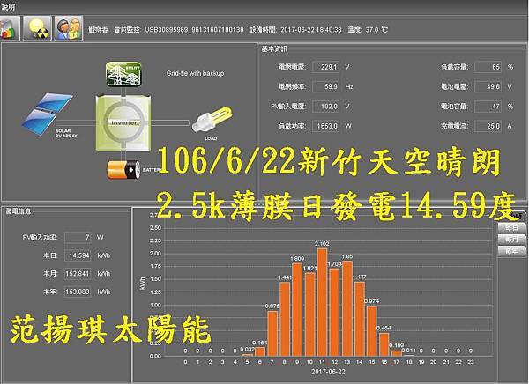Click this month's energy field 152.841

pyautogui.click(x=78, y=273)
